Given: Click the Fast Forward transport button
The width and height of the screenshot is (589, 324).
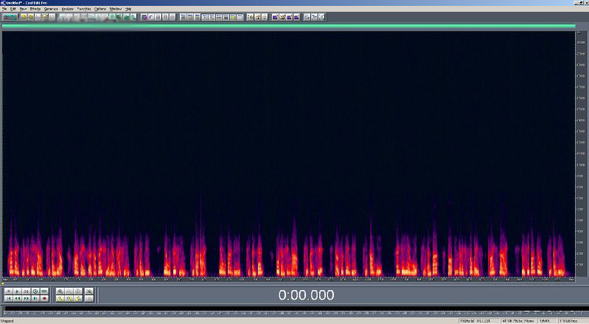Looking at the screenshot, I should click(x=26, y=299).
